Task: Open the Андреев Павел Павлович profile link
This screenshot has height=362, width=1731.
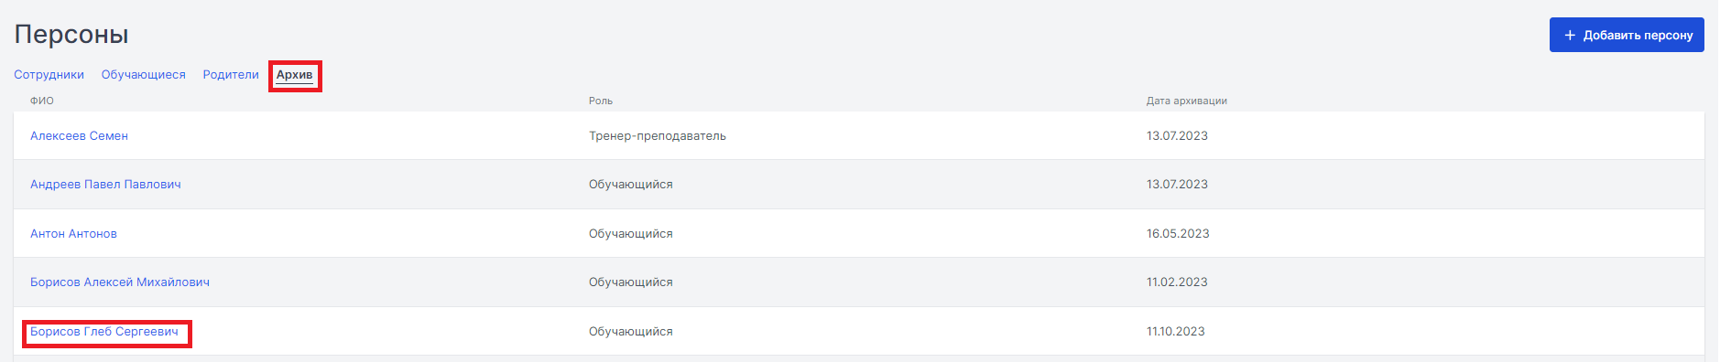Action: tap(105, 185)
